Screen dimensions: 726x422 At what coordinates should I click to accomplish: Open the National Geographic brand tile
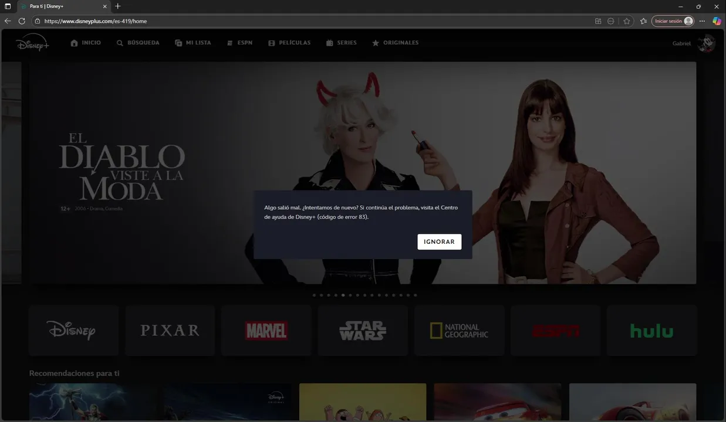point(459,331)
